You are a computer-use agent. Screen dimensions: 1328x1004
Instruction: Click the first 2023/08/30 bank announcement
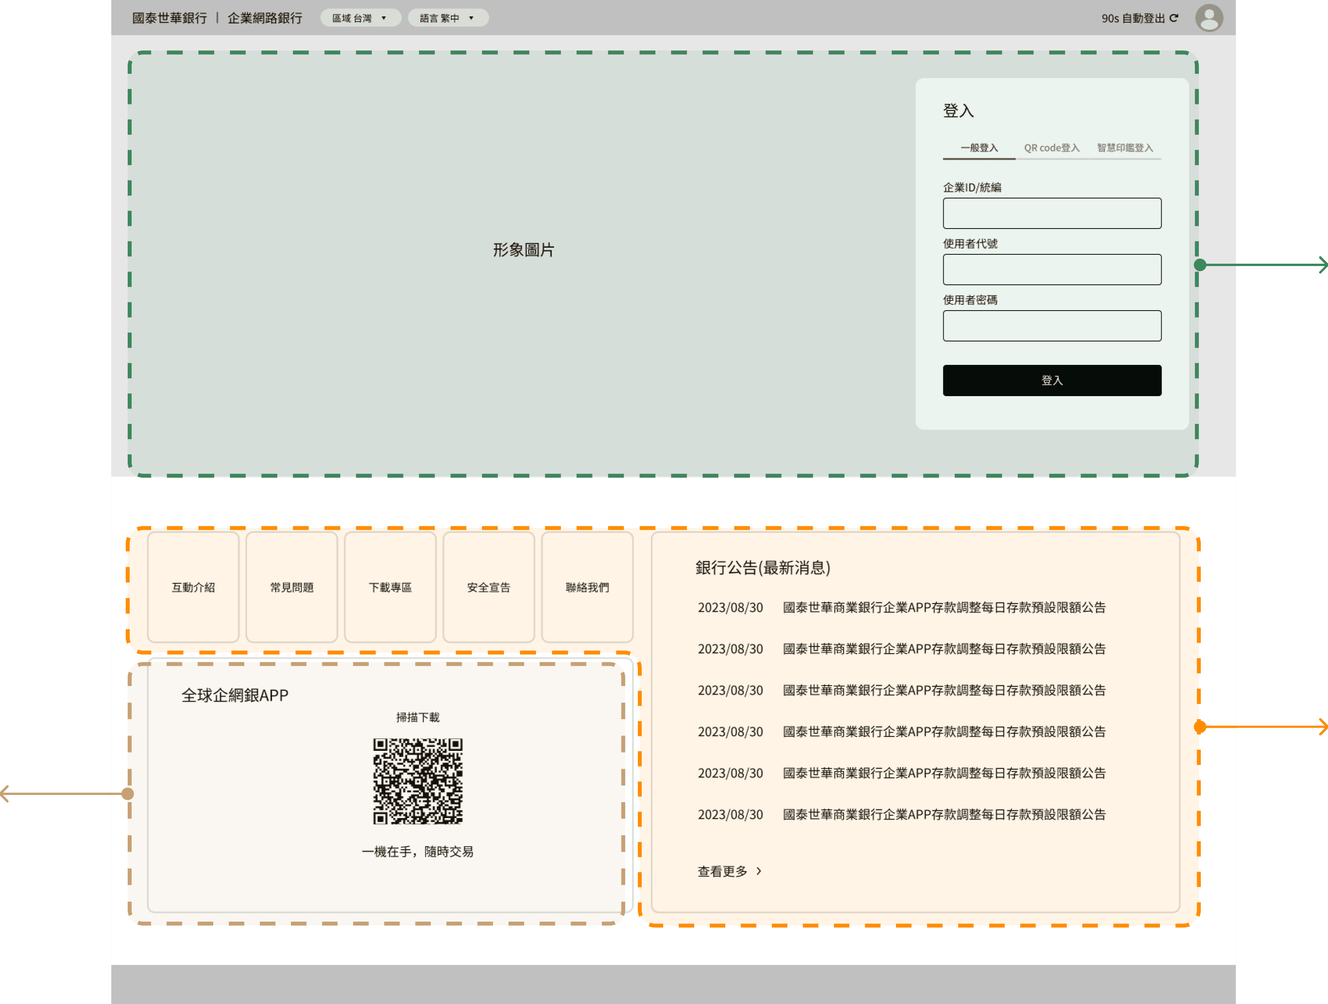(x=944, y=608)
